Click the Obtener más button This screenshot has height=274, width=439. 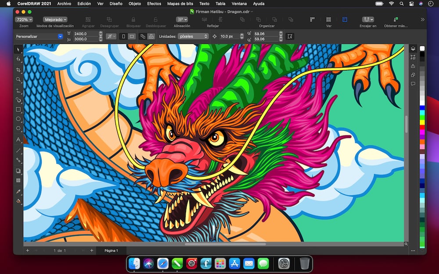396,20
